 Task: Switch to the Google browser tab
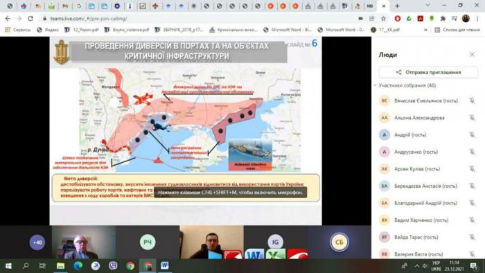click(x=79, y=6)
